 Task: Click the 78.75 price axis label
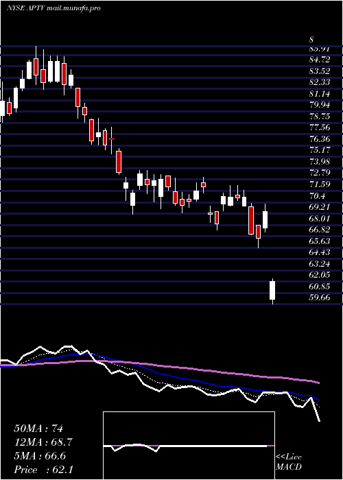(320, 117)
